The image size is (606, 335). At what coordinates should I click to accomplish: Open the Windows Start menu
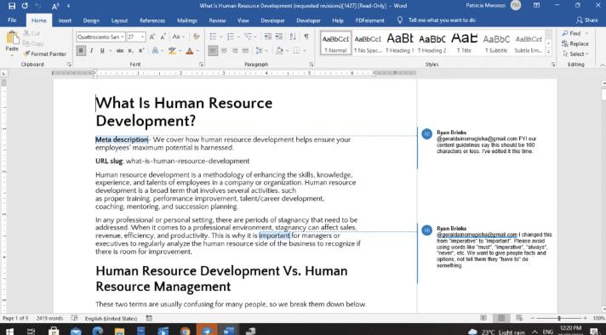(9, 331)
